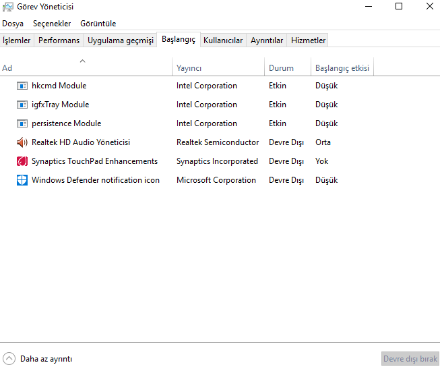Click the Windows Defender shield icon
This screenshot has width=440, height=367.
[22, 180]
